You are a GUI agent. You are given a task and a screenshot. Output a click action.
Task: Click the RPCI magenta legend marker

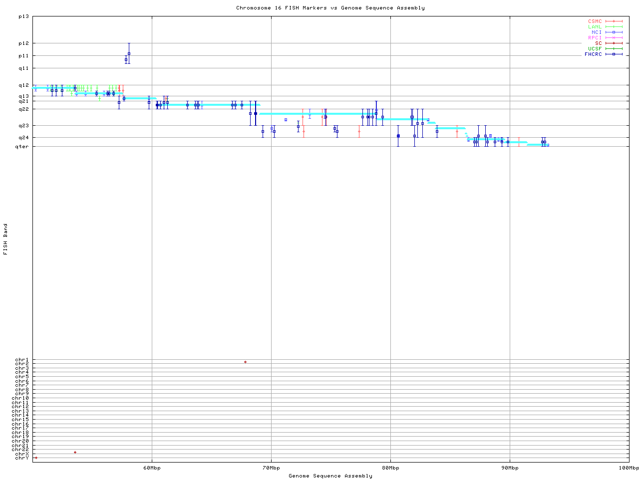(x=614, y=38)
